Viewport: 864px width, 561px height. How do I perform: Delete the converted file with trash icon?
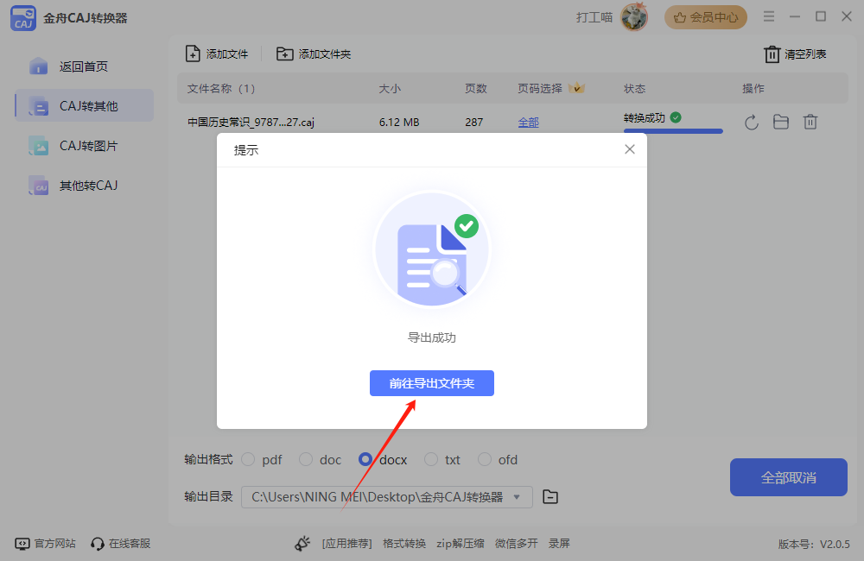click(810, 122)
